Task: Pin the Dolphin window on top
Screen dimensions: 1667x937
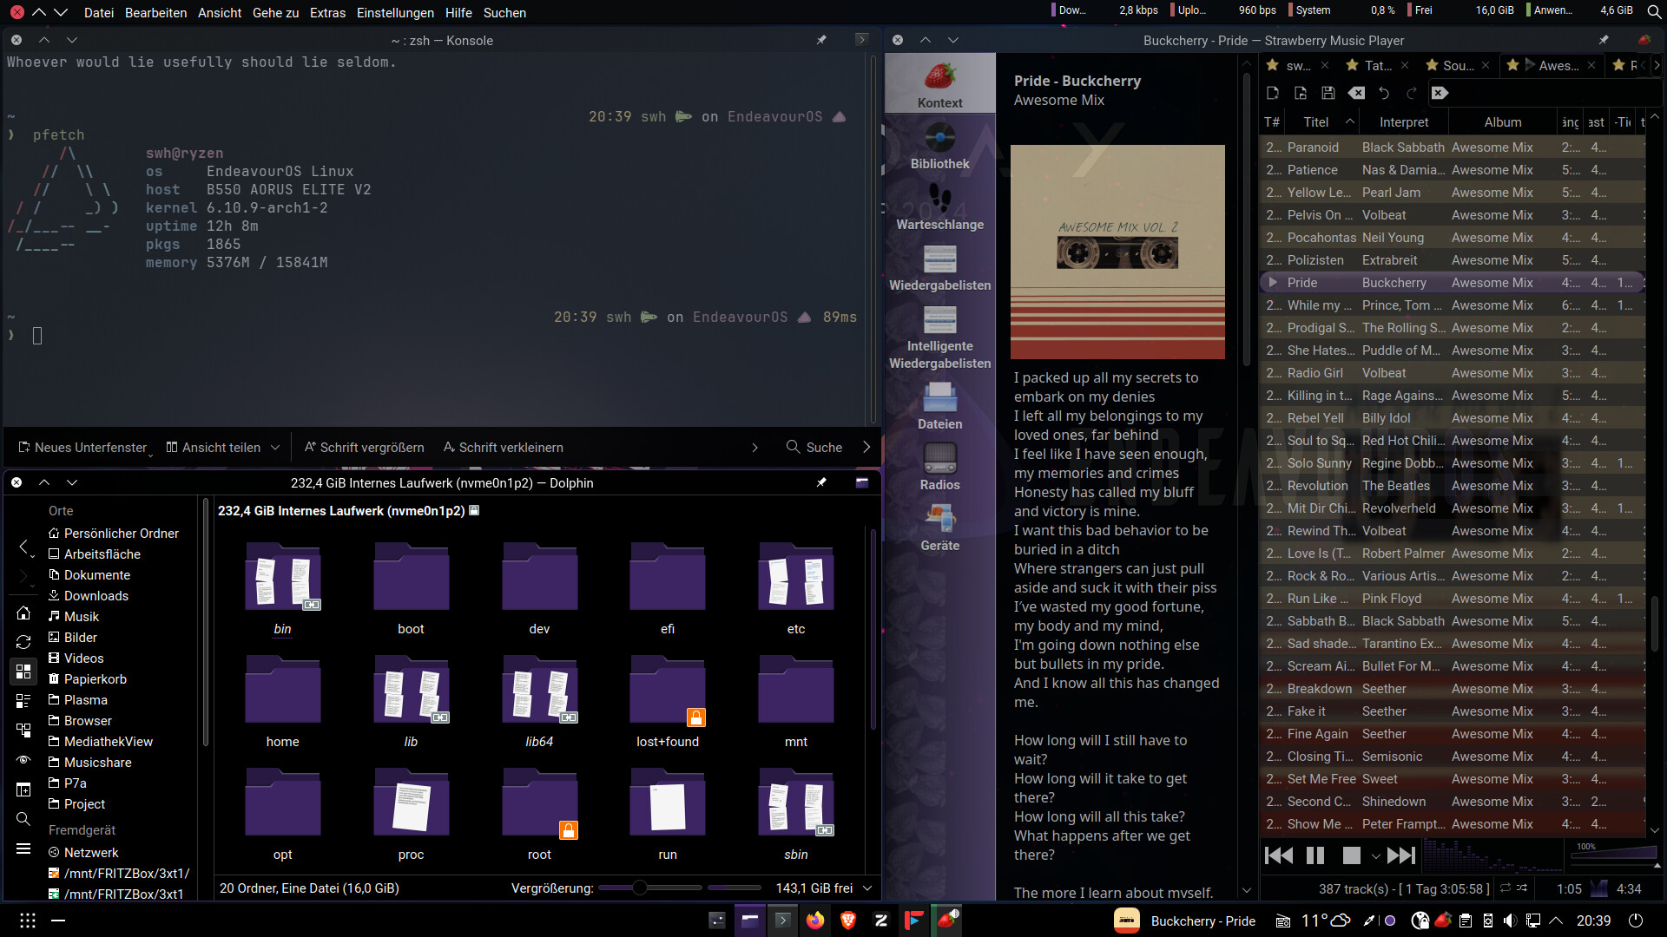Action: click(821, 482)
